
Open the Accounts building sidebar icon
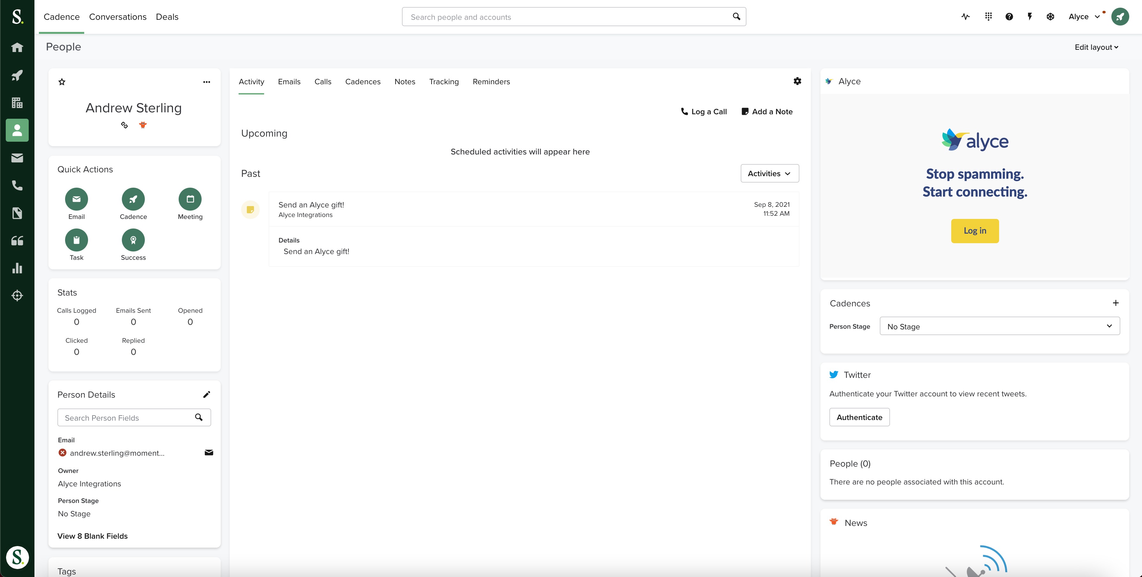(x=17, y=103)
